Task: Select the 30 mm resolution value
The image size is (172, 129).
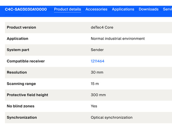Action: pos(97,72)
